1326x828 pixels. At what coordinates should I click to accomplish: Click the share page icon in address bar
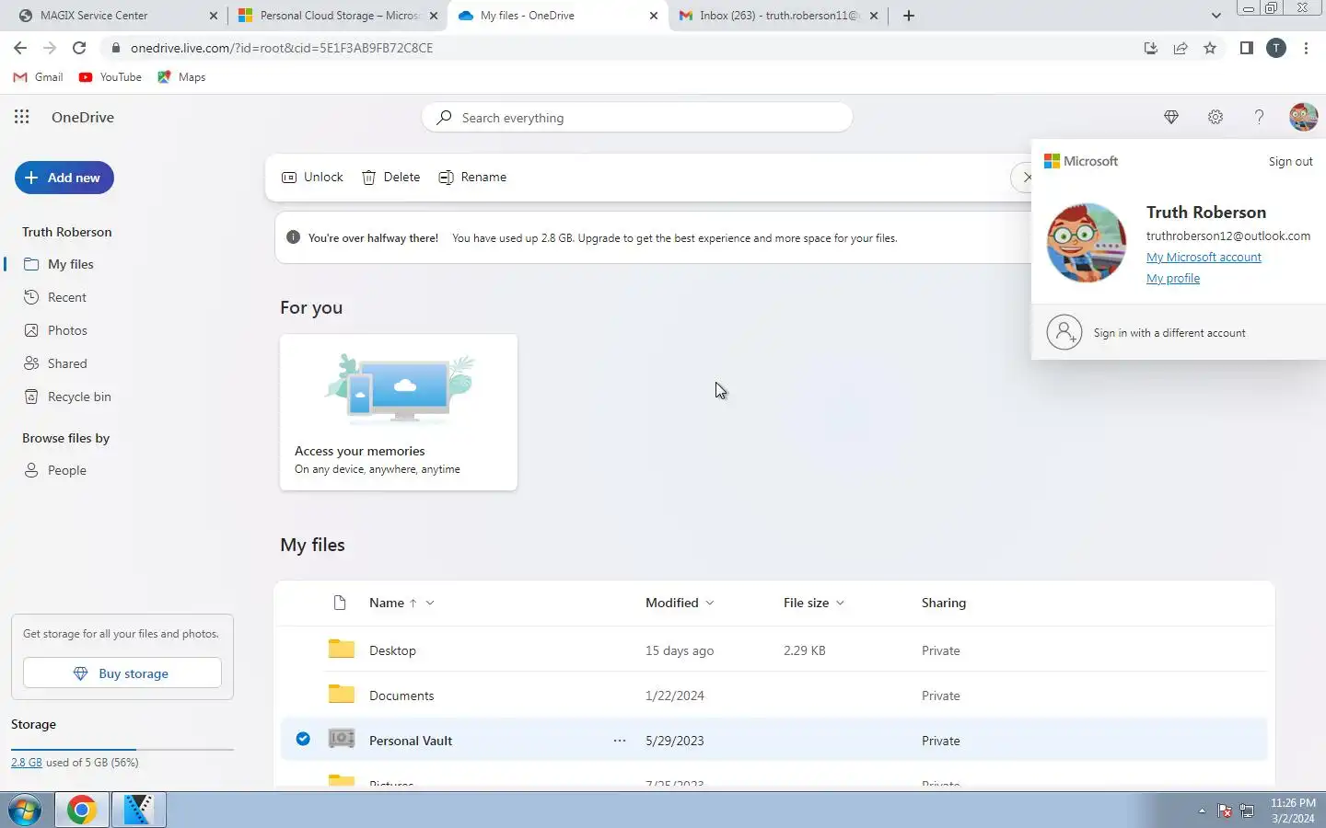coord(1181,48)
